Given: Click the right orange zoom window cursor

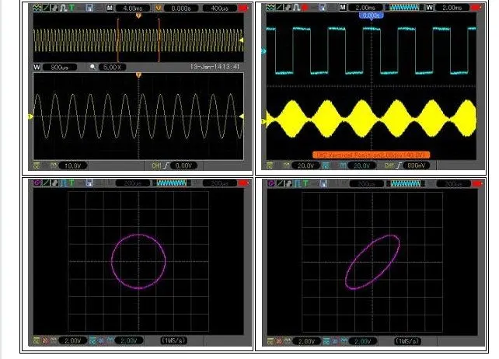Looking at the screenshot, I should coord(159,40).
